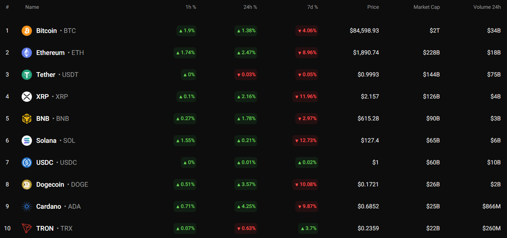The image size is (507, 238).
Task: Open the Dogecoin name link
Action: pyautogui.click(x=50, y=185)
